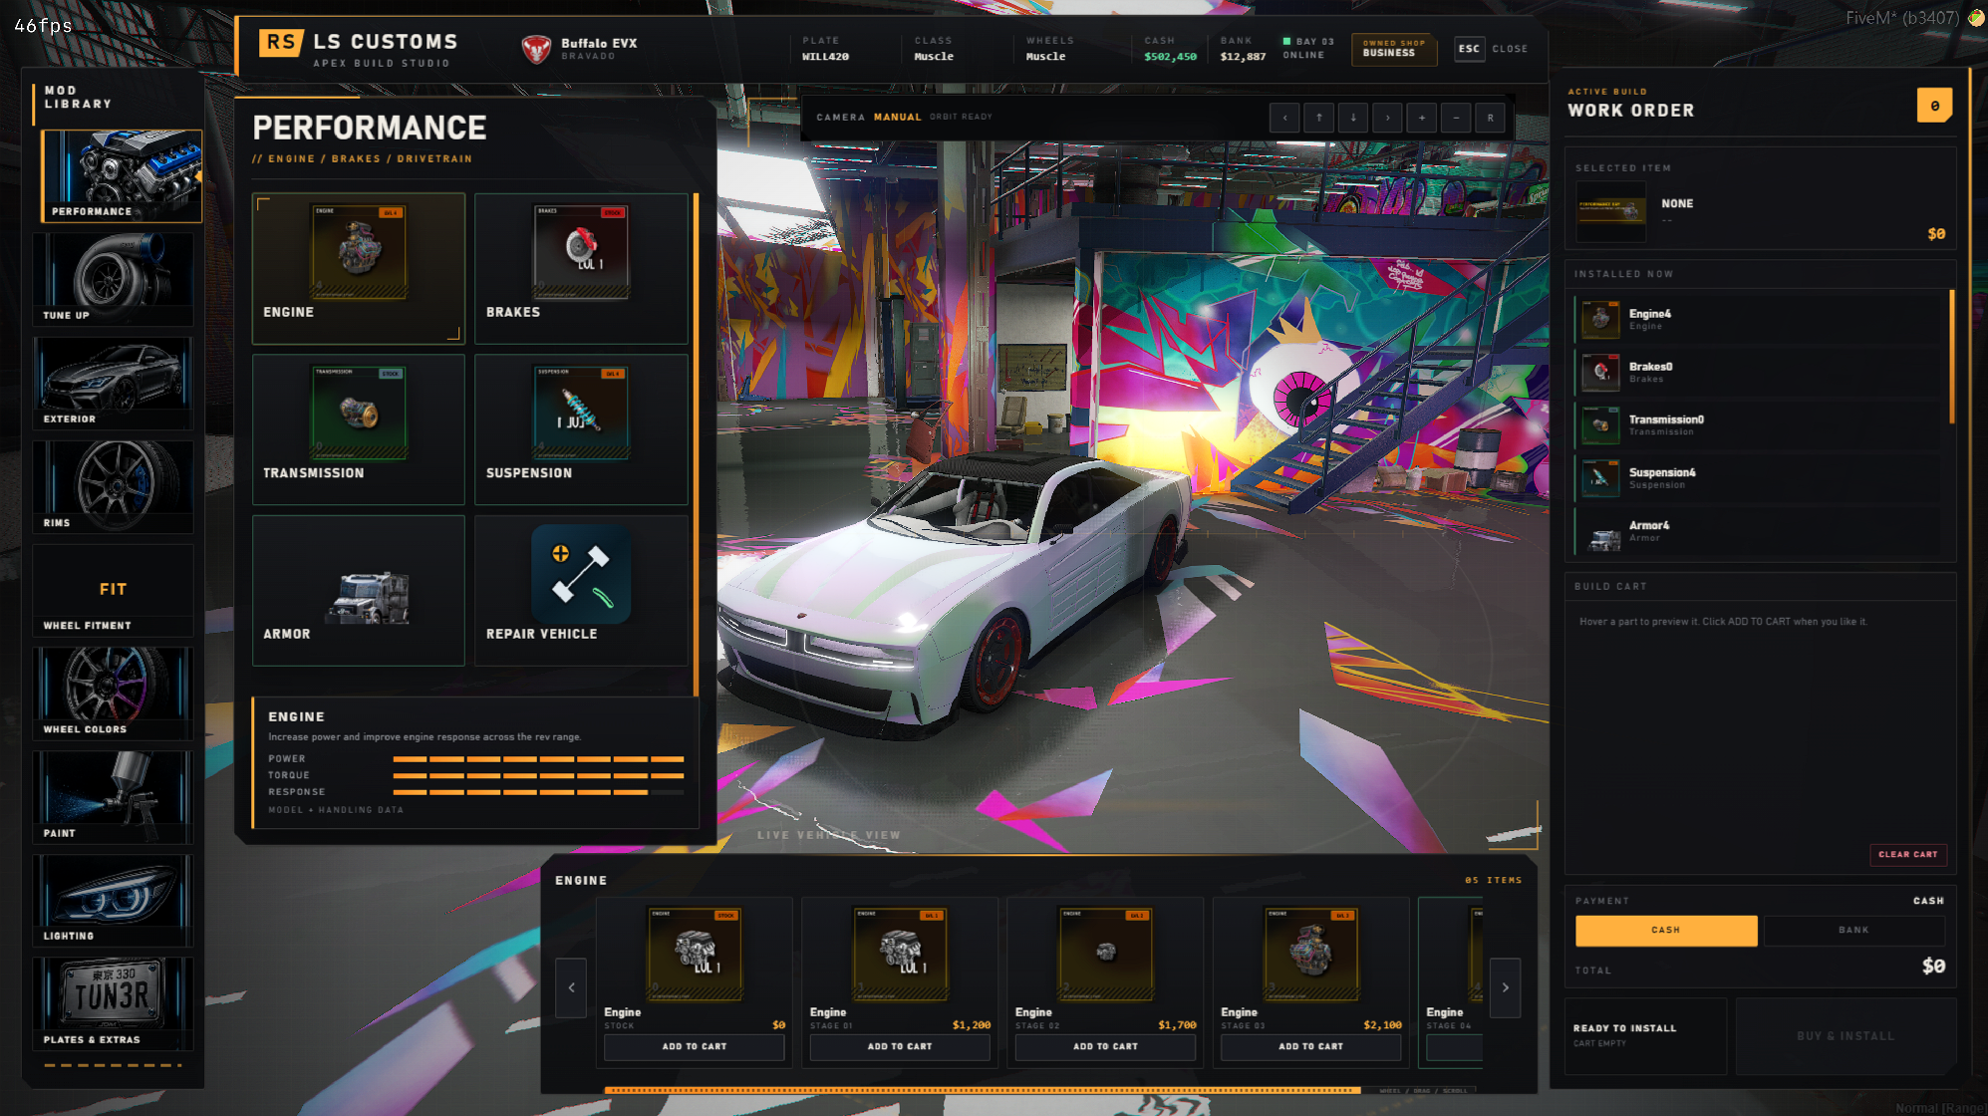
Task: Rotate camera left with arrow button
Action: tap(1284, 118)
